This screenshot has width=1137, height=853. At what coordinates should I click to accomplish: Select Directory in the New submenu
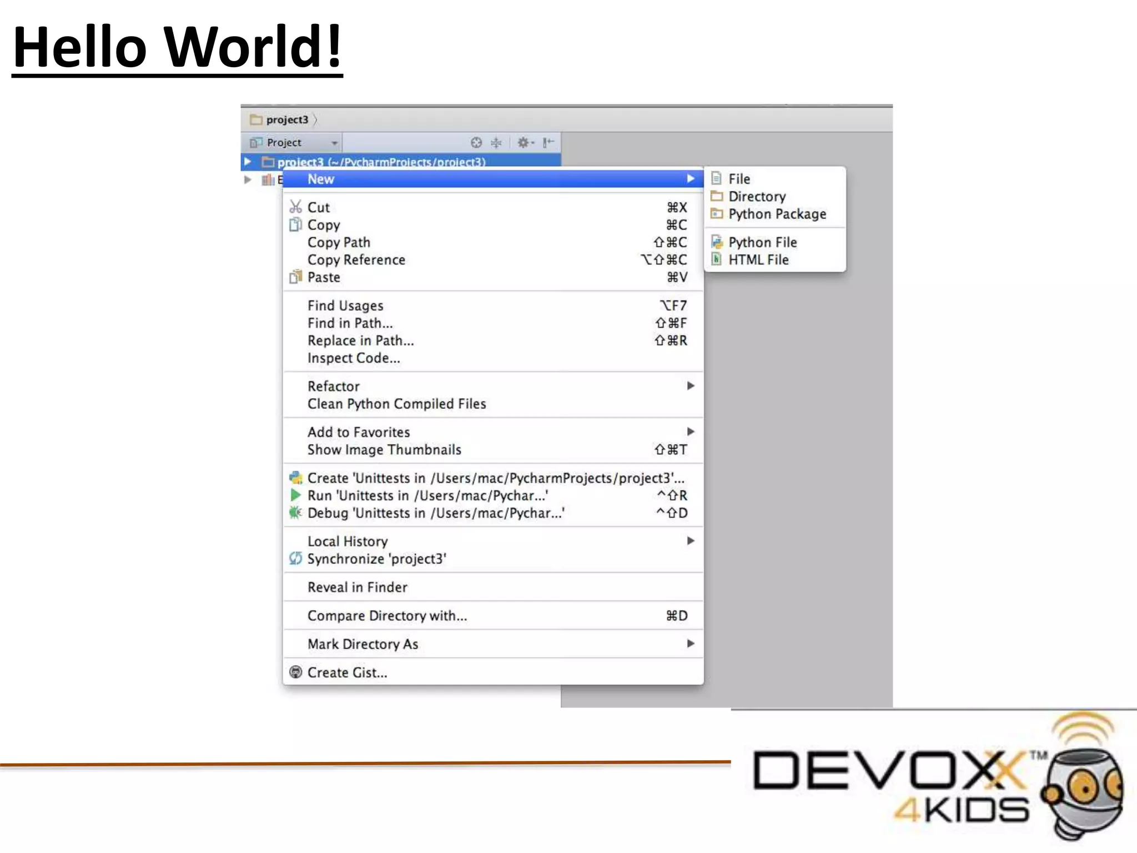point(757,197)
